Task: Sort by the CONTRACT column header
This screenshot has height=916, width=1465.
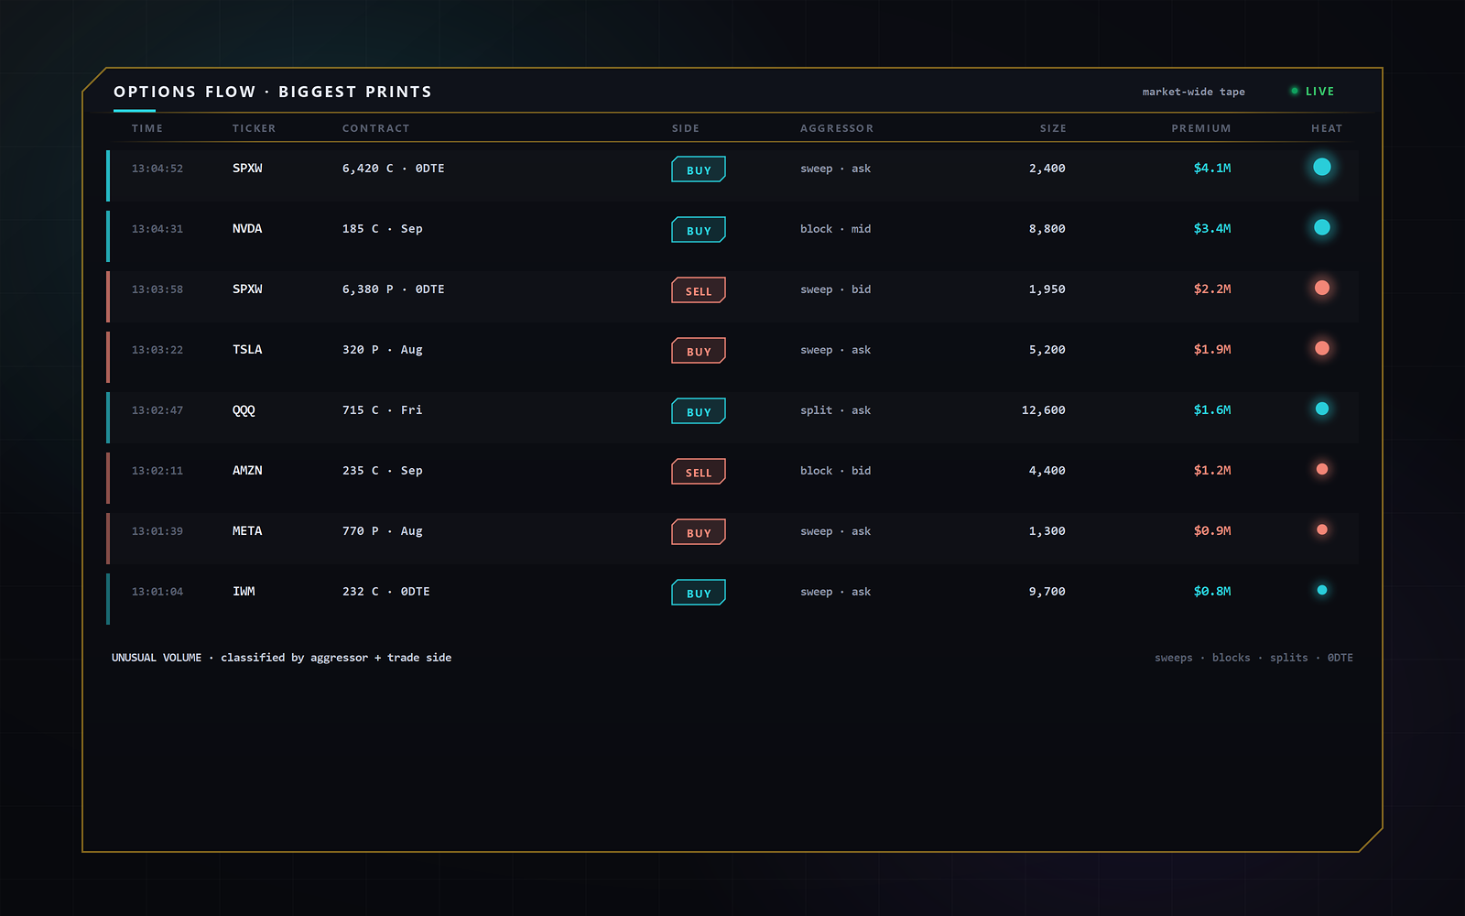Action: (x=376, y=128)
